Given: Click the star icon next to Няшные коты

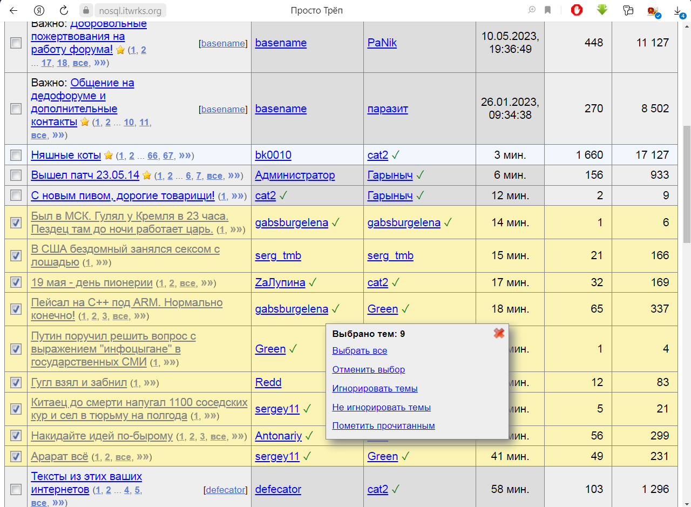Looking at the screenshot, I should (x=109, y=156).
